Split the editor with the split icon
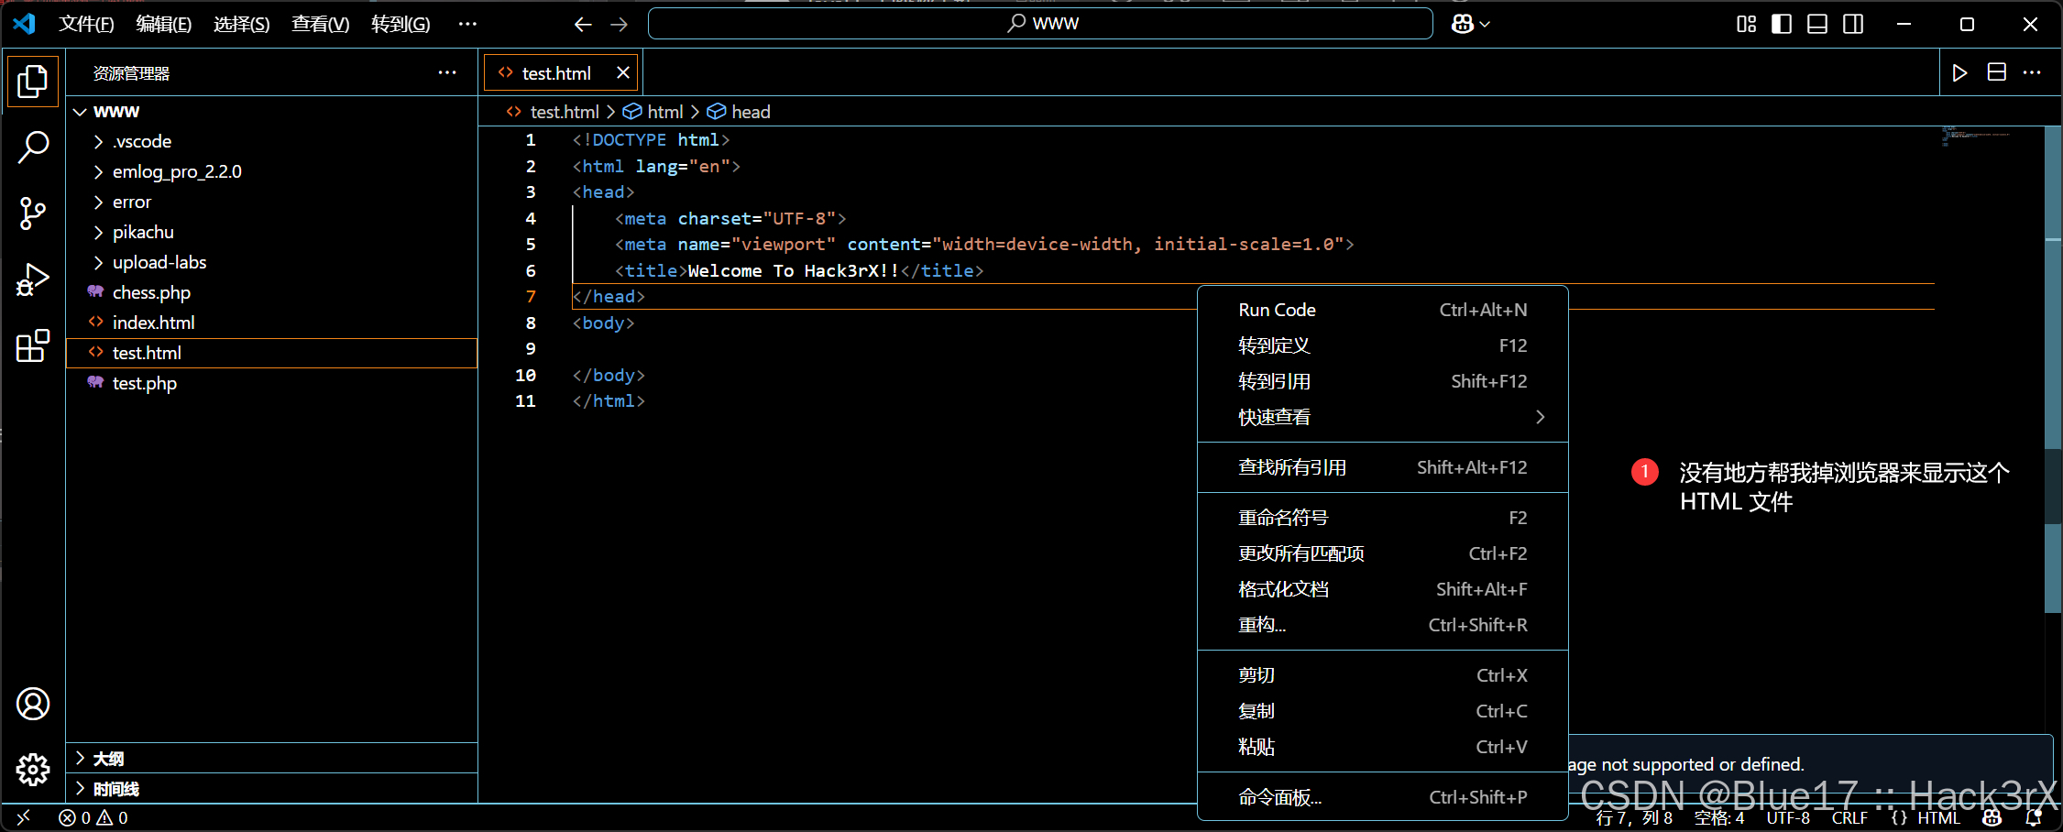This screenshot has height=832, width=2063. coord(1997,72)
